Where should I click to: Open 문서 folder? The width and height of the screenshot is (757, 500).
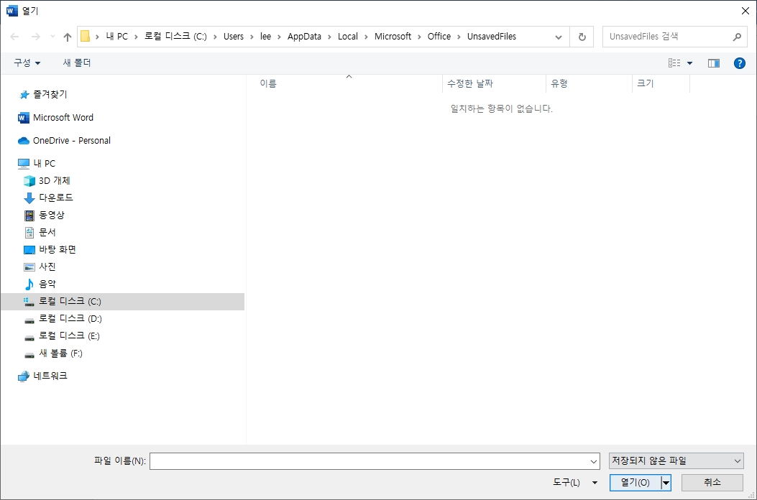coord(40,233)
